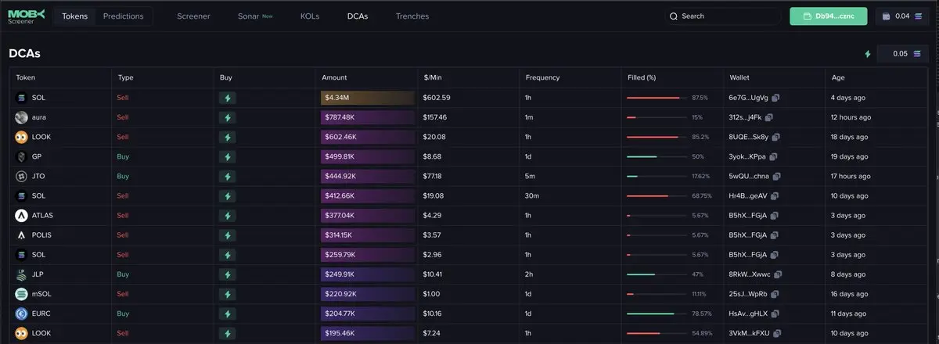Screen dimensions: 939x344
Task: Go to the KOLs page
Action: tap(310, 16)
